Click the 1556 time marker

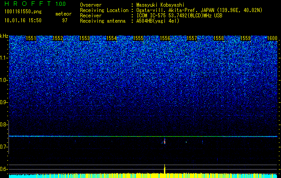(165, 38)
